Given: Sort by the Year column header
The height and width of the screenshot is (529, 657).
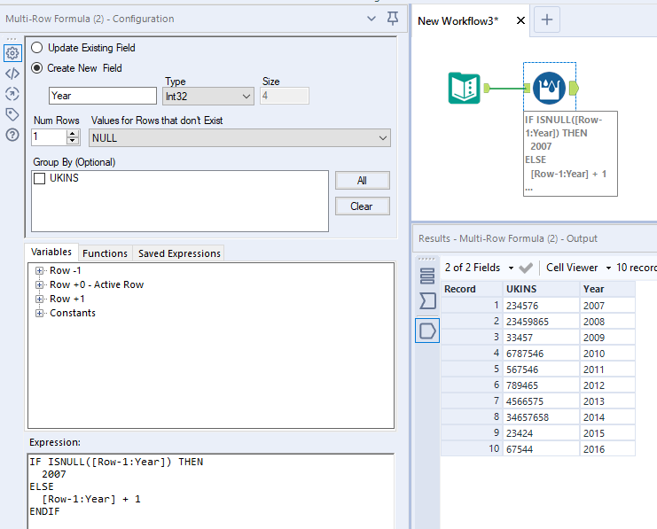Looking at the screenshot, I should pos(607,289).
